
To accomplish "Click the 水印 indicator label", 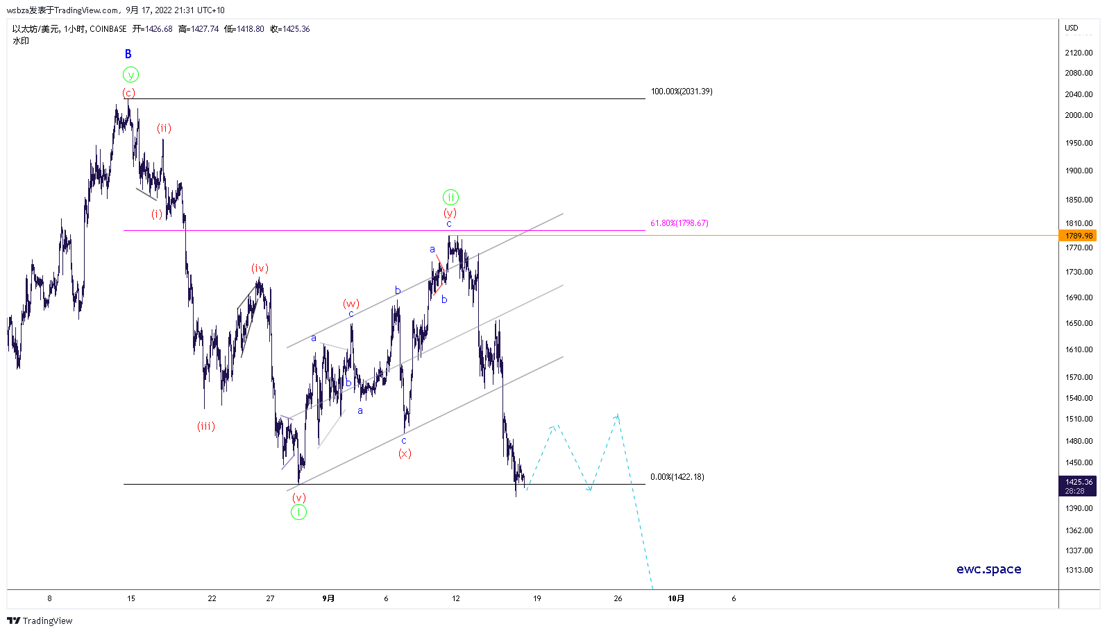I will tap(21, 41).
